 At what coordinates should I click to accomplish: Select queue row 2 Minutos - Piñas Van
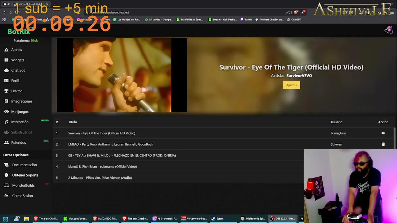click(x=178, y=178)
